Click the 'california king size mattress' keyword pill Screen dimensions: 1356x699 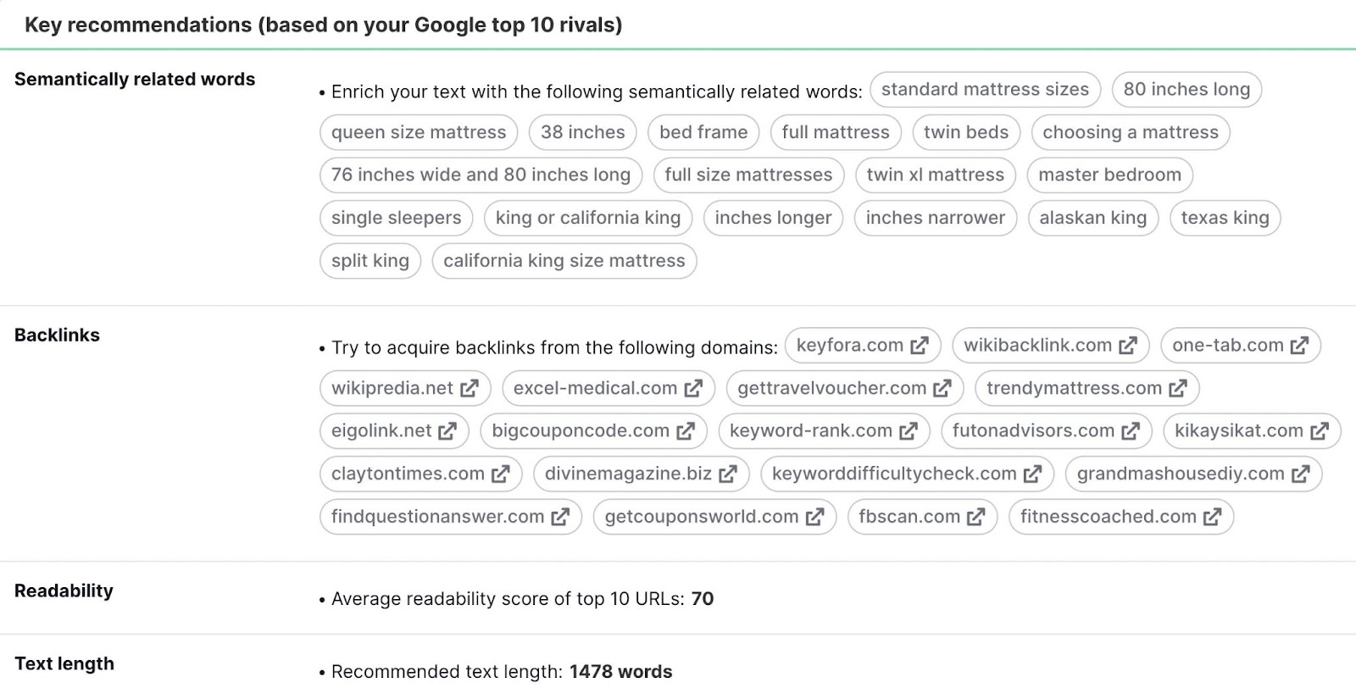(564, 260)
